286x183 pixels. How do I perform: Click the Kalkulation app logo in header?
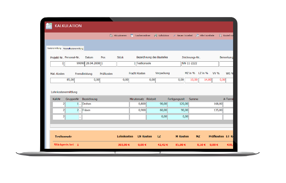coord(49,26)
